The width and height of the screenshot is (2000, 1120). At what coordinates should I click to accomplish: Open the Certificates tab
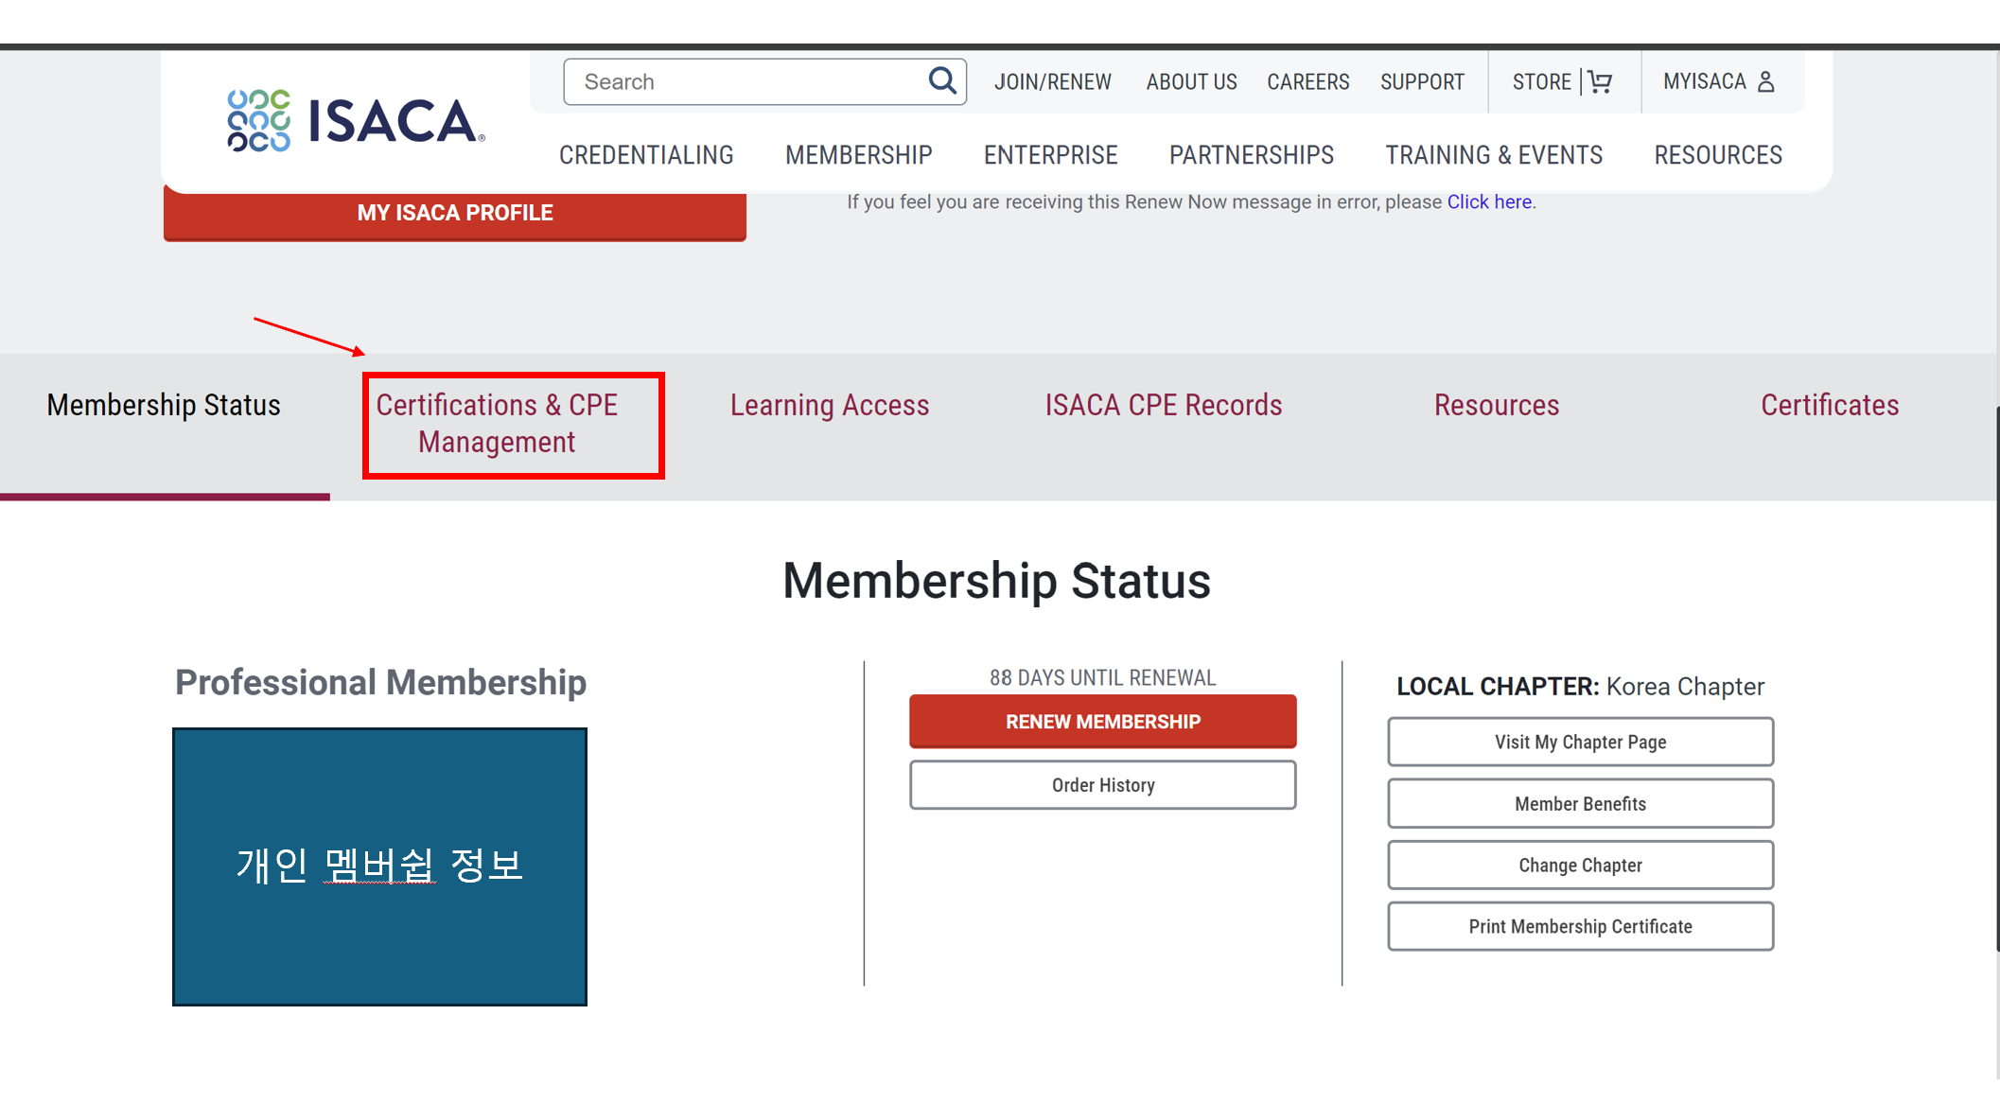coord(1830,405)
